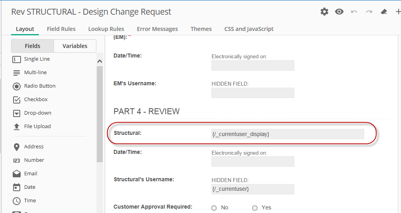Click the File Upload field label
The image size is (401, 213).
[x=37, y=126]
